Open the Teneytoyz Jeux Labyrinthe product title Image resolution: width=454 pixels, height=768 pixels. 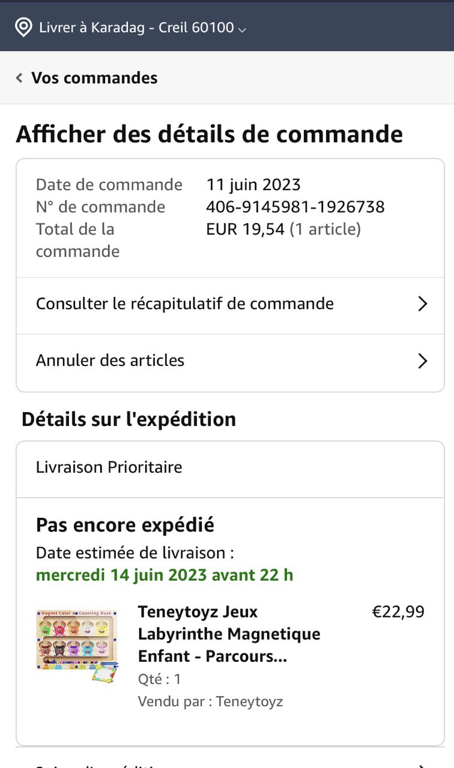pyautogui.click(x=229, y=634)
